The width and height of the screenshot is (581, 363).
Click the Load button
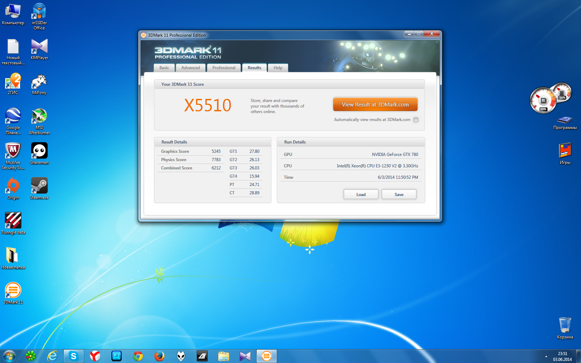pos(361,195)
